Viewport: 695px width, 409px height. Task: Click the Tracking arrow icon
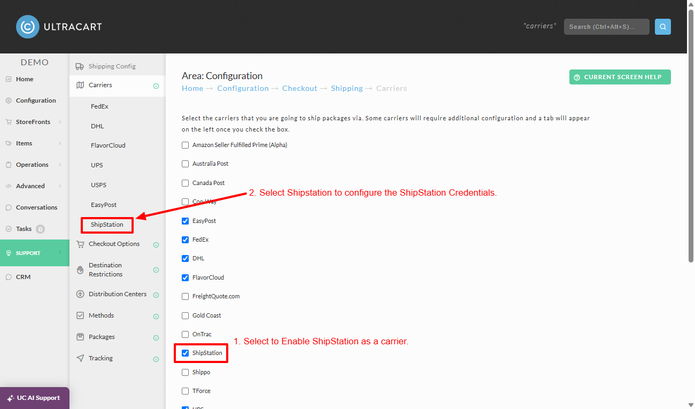[80, 358]
